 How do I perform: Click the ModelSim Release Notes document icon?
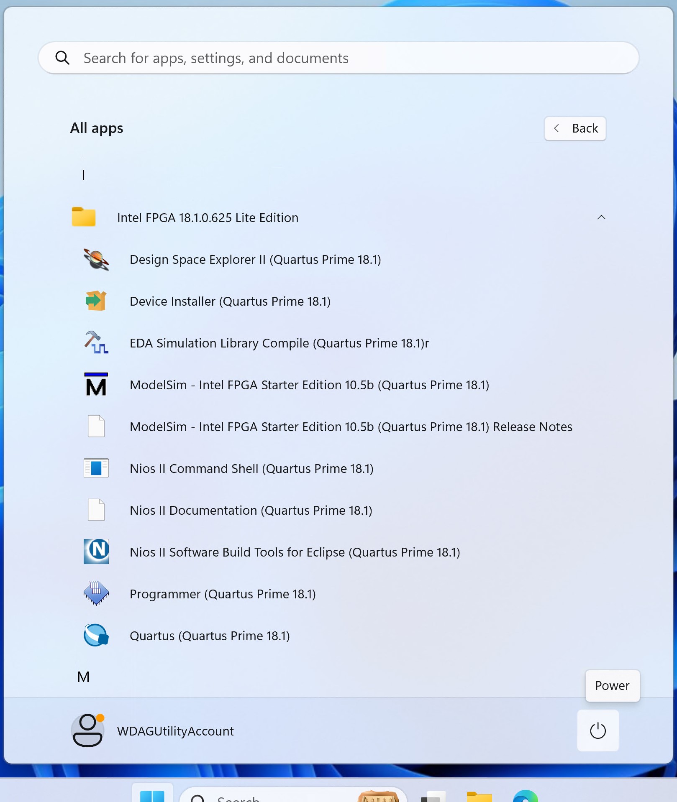pos(96,427)
